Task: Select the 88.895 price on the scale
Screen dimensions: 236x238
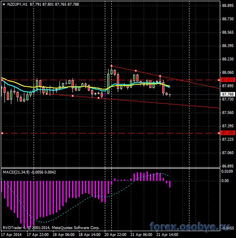Action: pos(228,6)
